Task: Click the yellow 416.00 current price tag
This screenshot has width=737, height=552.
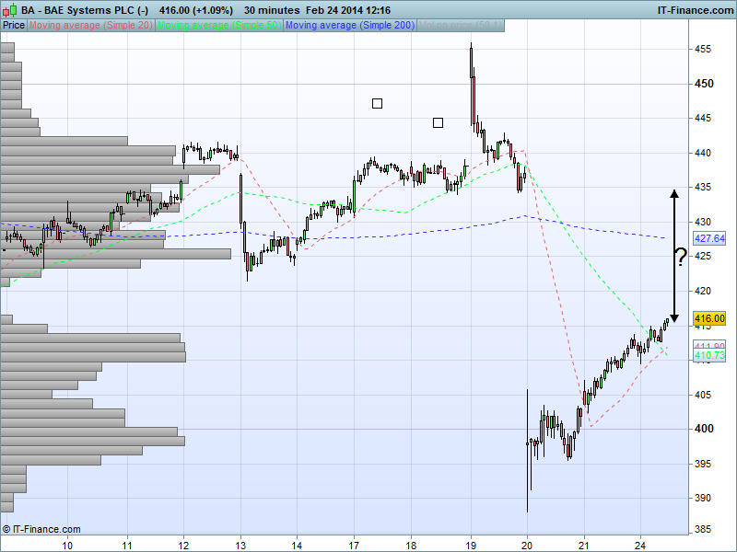Action: click(710, 318)
